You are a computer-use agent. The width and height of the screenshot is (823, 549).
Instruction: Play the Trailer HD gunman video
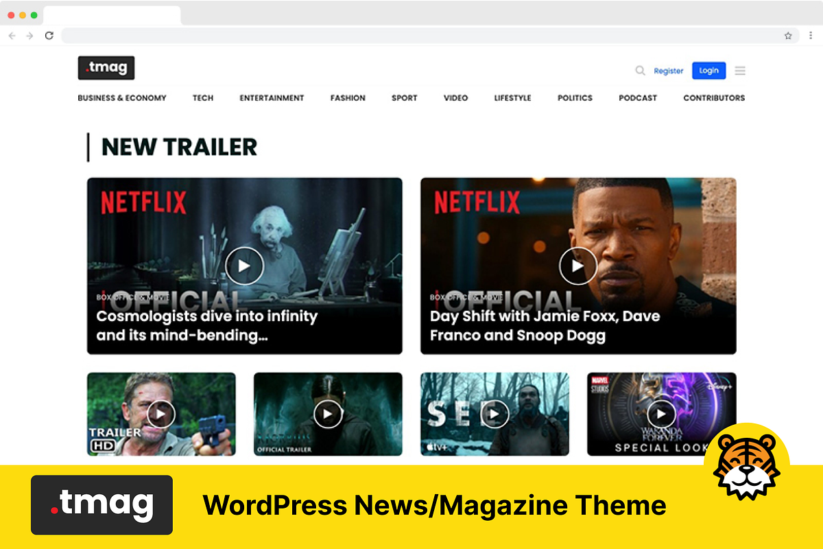click(161, 414)
